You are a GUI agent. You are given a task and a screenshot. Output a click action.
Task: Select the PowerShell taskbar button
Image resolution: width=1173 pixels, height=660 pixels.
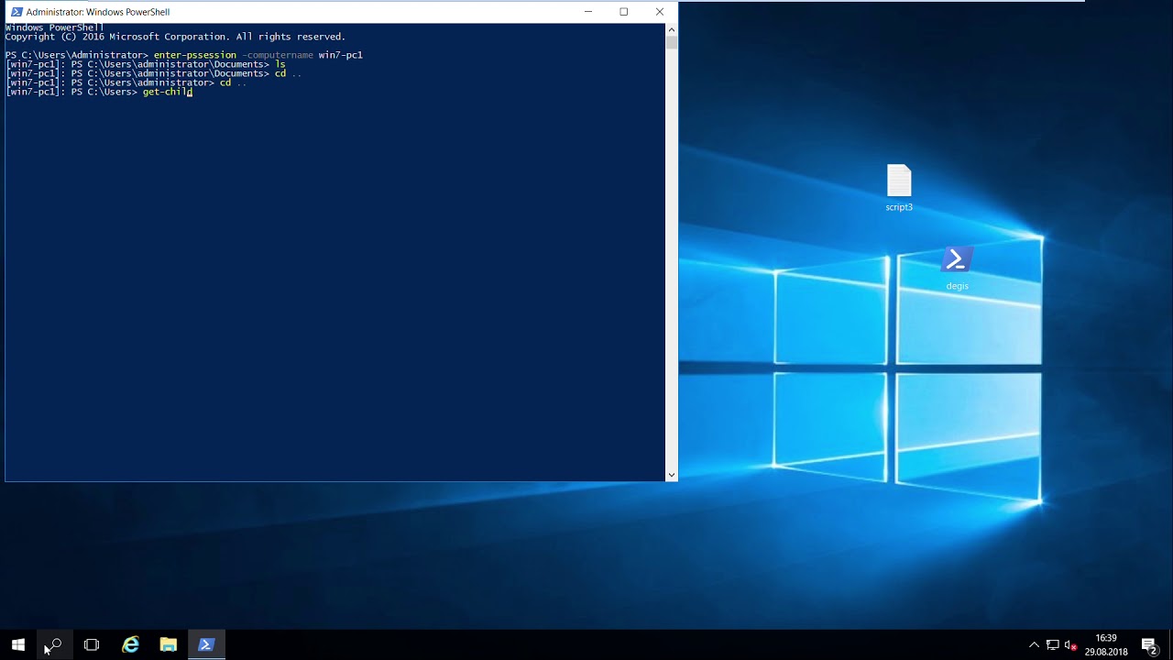point(206,644)
